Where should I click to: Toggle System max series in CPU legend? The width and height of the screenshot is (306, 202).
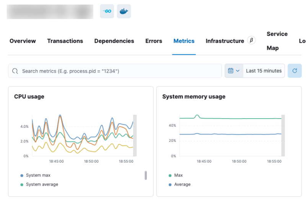(x=38, y=175)
